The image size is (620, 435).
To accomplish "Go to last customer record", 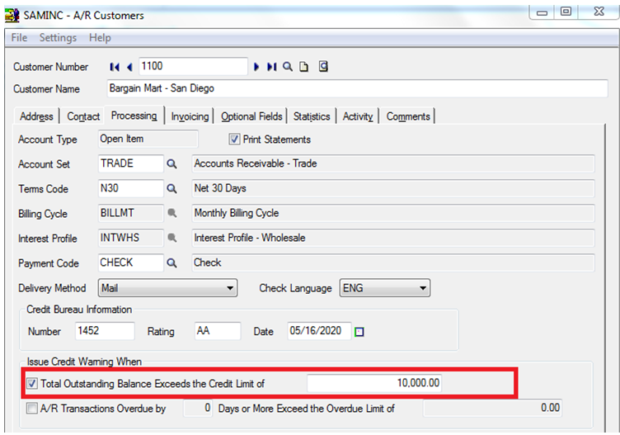I will coord(271,67).
